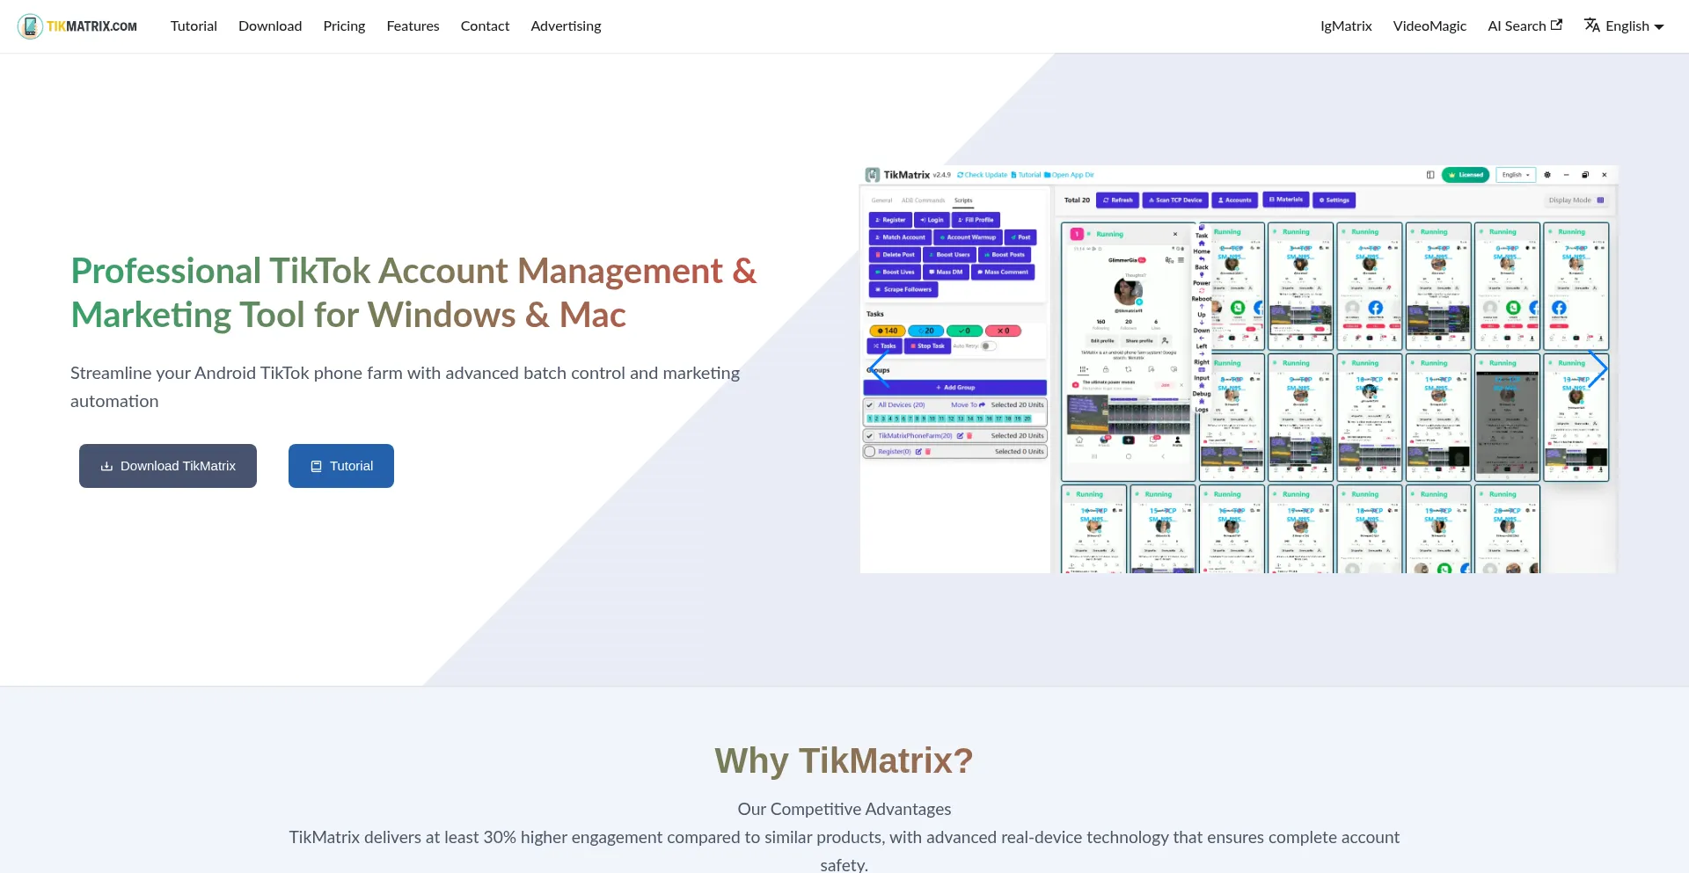Open the VideoMagic link in the header
1689x873 pixels.
(x=1429, y=26)
